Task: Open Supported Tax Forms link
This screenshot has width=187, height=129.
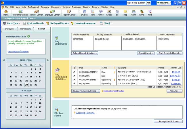Action: pyautogui.click(x=85, y=113)
